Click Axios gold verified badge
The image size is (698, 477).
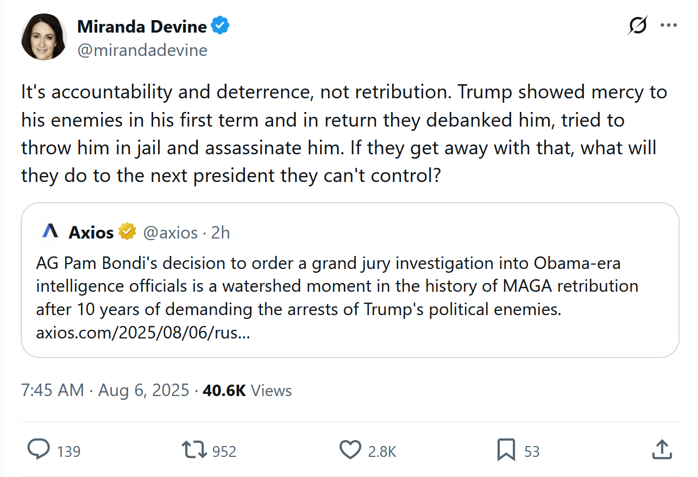pyautogui.click(x=127, y=232)
